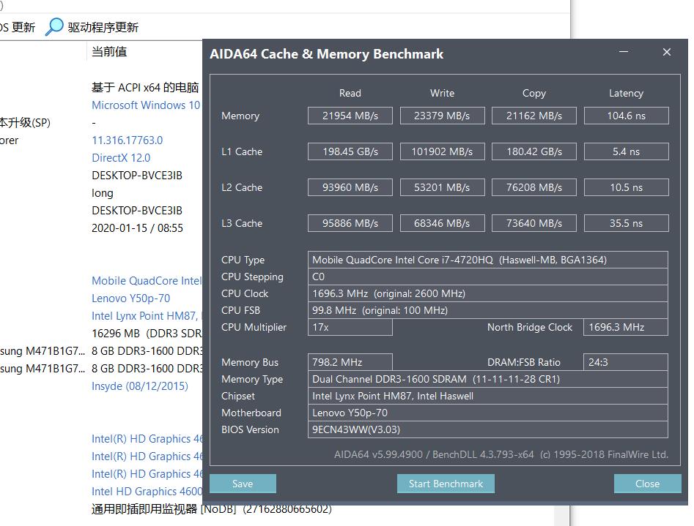
Task: Select L1 Cache Read value 198.45 GB/s
Action: (350, 151)
